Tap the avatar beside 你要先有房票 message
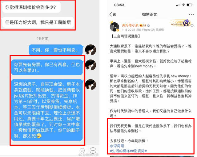This screenshot has height=157, width=197. [x=90, y=65]
